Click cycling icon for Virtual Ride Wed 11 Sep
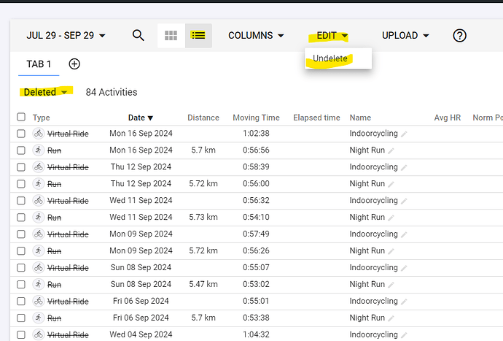This screenshot has width=503, height=341. coord(39,201)
